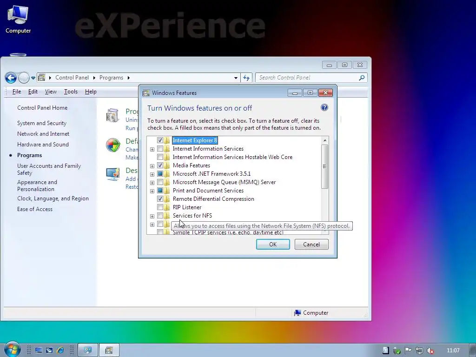
Task: Uncheck Remote Differential Compression
Action: [160, 199]
